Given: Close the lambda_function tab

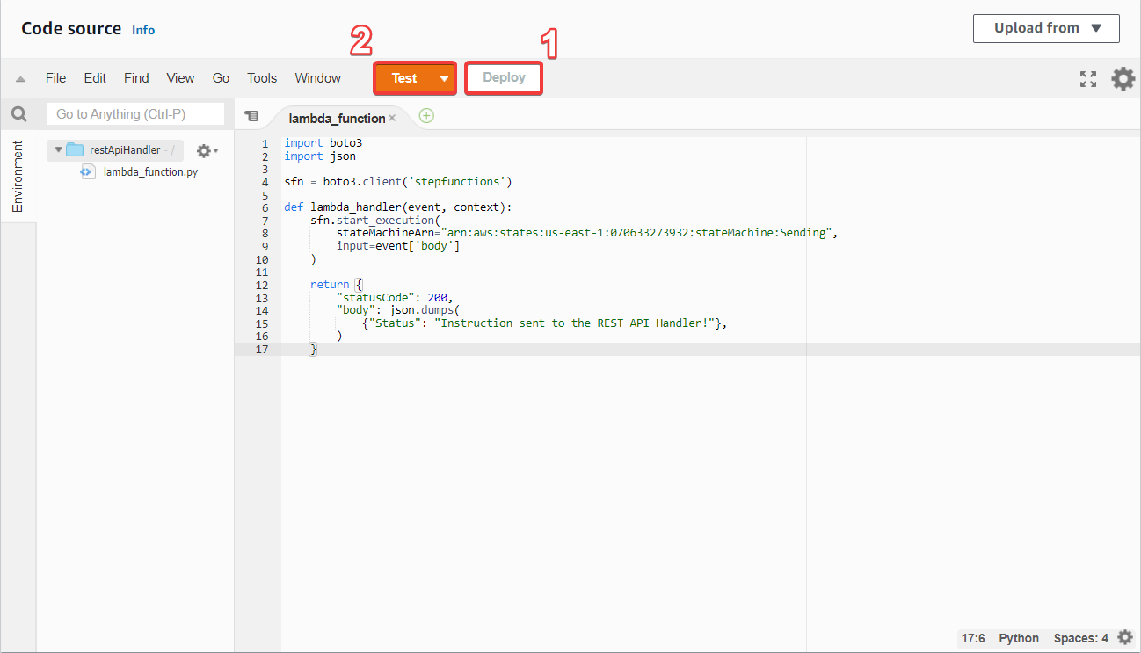Looking at the screenshot, I should (x=392, y=117).
